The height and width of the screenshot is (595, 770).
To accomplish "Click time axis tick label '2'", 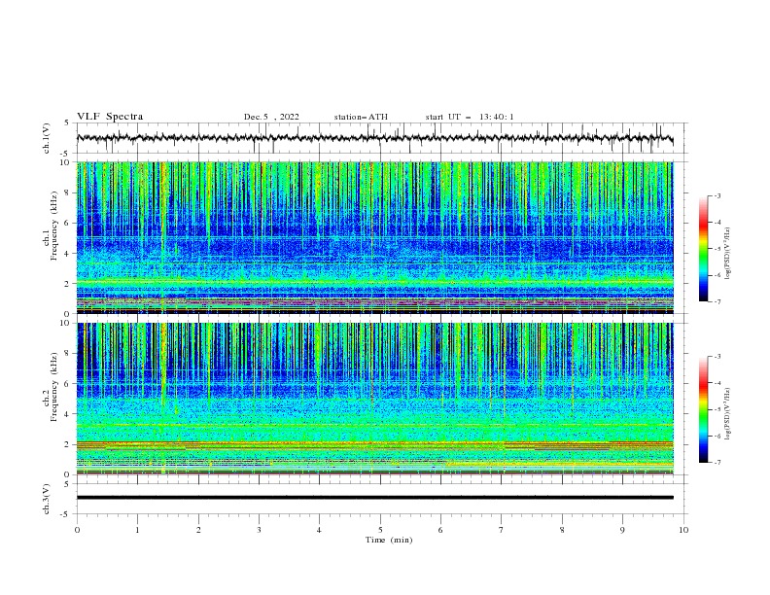I will point(198,530).
